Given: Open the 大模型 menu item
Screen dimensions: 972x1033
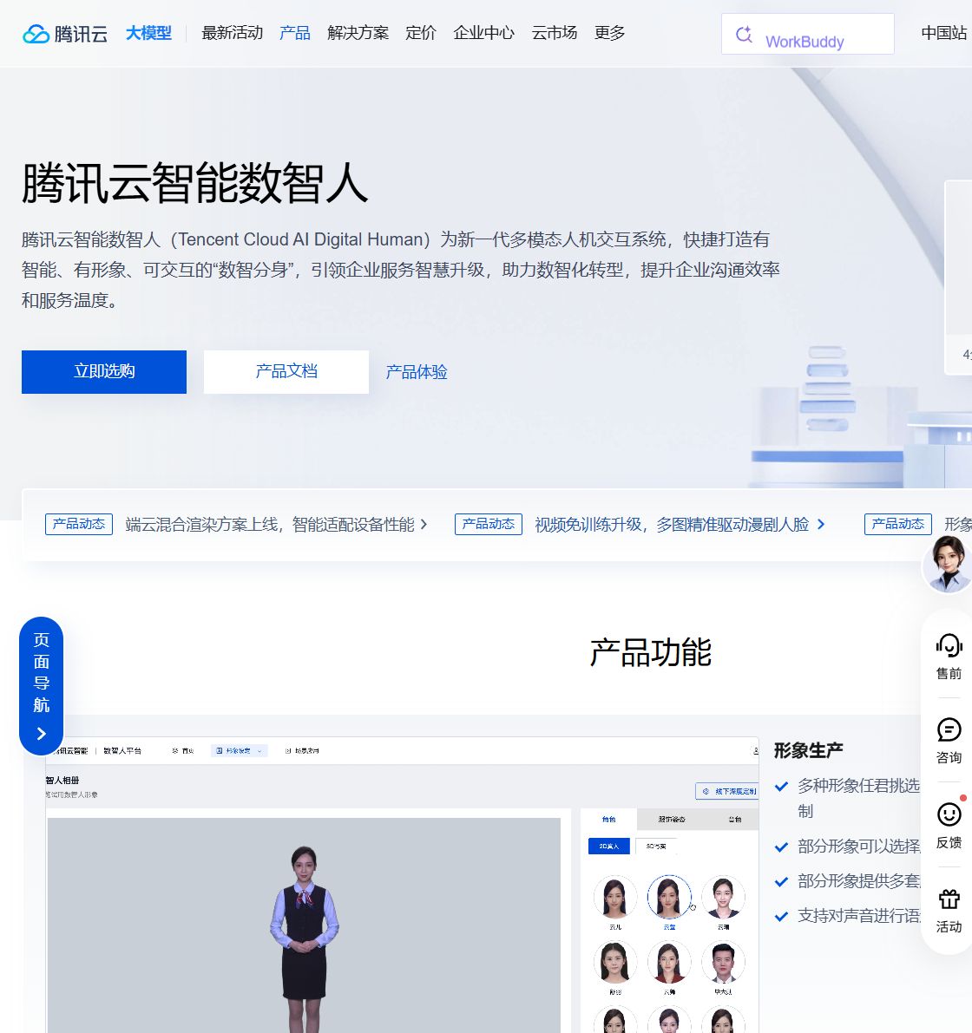Looking at the screenshot, I should pos(148,33).
